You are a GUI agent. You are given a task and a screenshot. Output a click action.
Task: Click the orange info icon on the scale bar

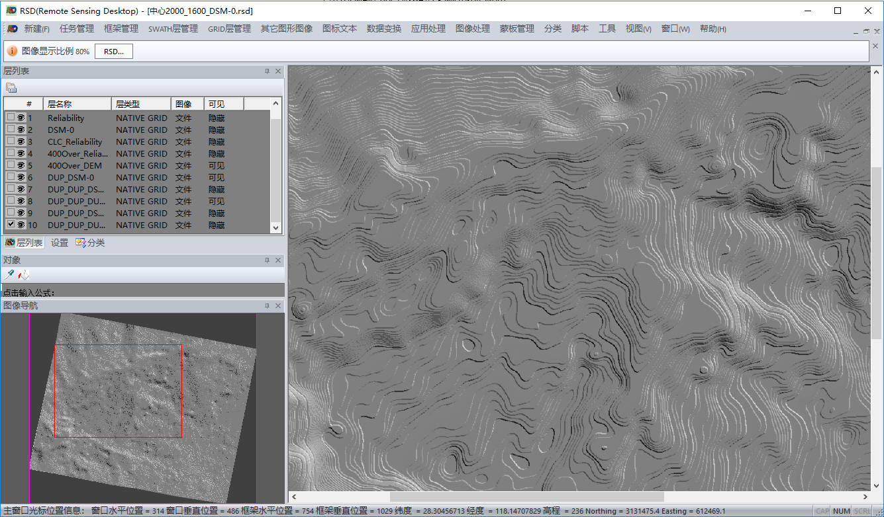point(12,50)
